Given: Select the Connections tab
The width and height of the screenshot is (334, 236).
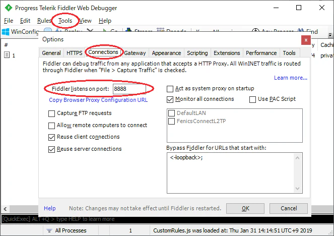Looking at the screenshot, I should (x=103, y=52).
